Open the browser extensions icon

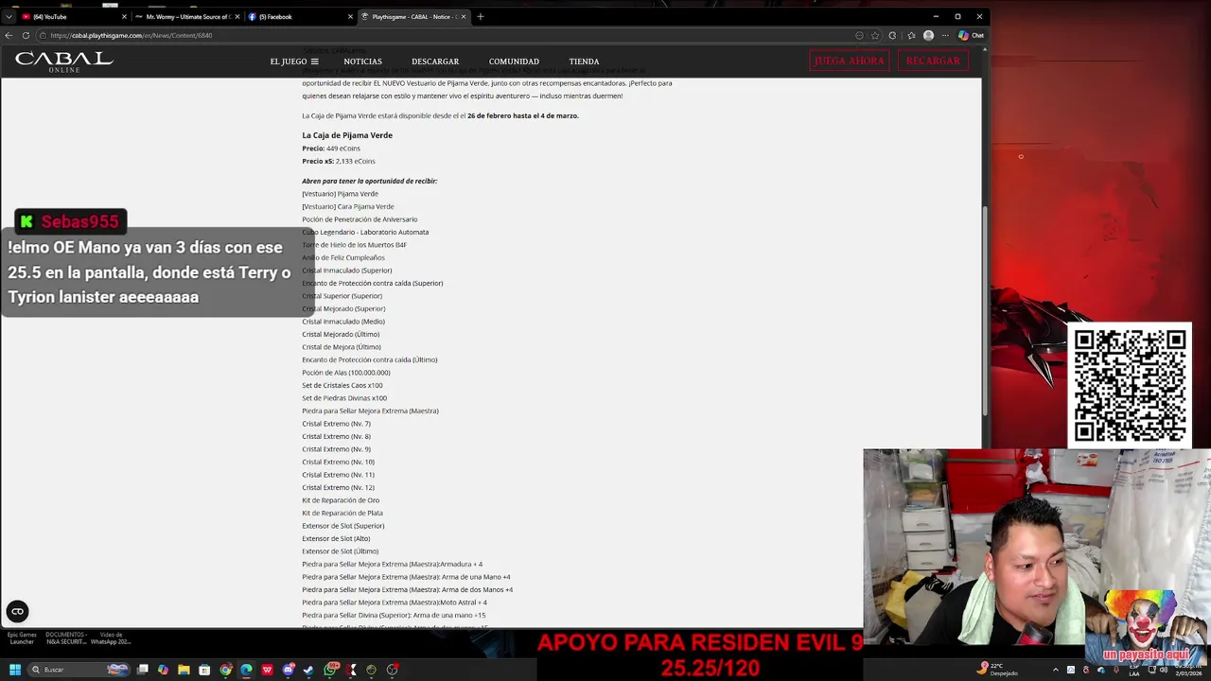892,35
